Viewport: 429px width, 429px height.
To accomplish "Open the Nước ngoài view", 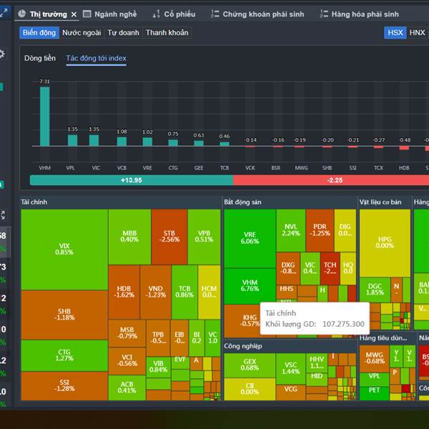I will [82, 32].
